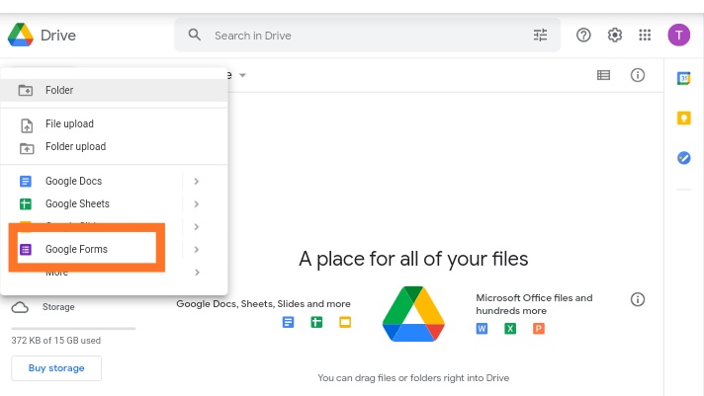Click the search magnifier icon
Image resolution: width=704 pixels, height=396 pixels.
(x=195, y=35)
